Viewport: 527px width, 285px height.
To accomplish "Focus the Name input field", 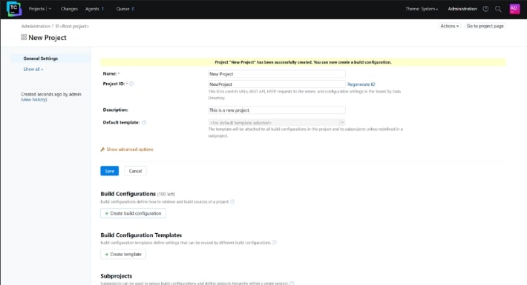I will (277, 74).
